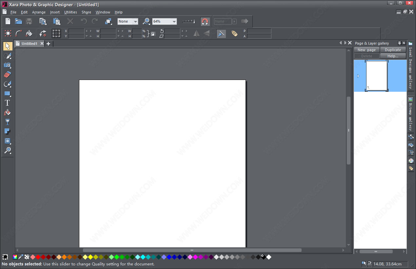Click the rotation angle input field
The image size is (416, 269).
(x=172, y=31)
